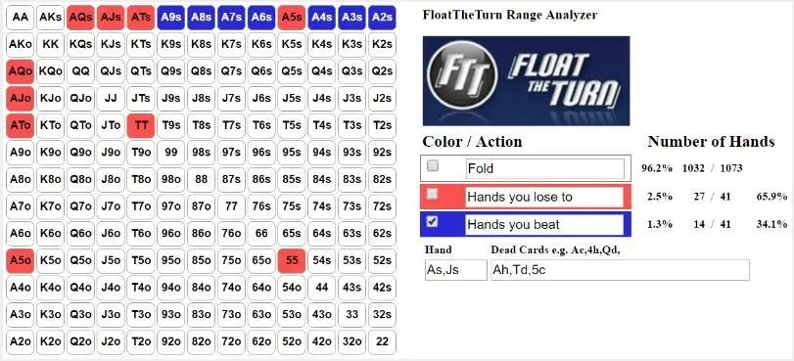Viewport: 794px width, 361px height.
Task: Focus the Hand input containing As,Js
Action: coord(455,270)
